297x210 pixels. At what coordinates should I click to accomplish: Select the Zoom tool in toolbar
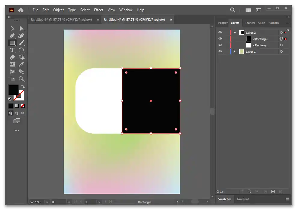[21, 79]
